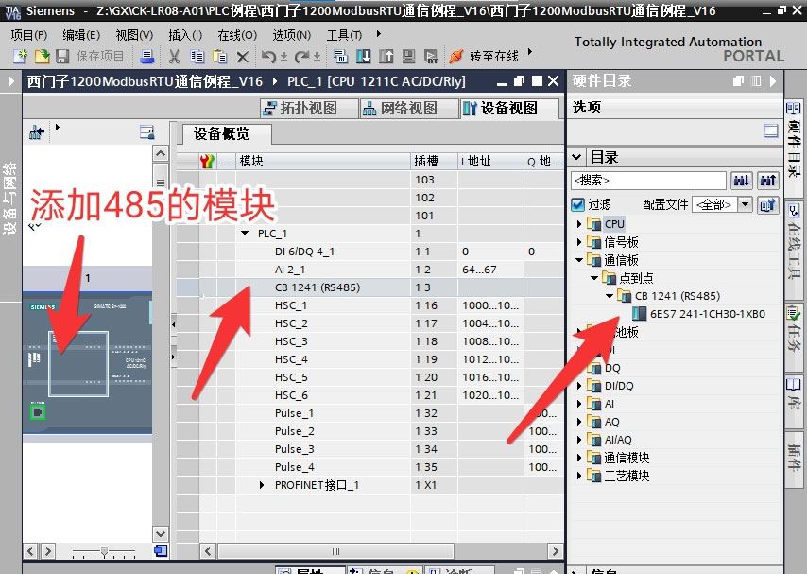
Task: Toggle the 过滤 filter checkbox
Action: pyautogui.click(x=578, y=204)
